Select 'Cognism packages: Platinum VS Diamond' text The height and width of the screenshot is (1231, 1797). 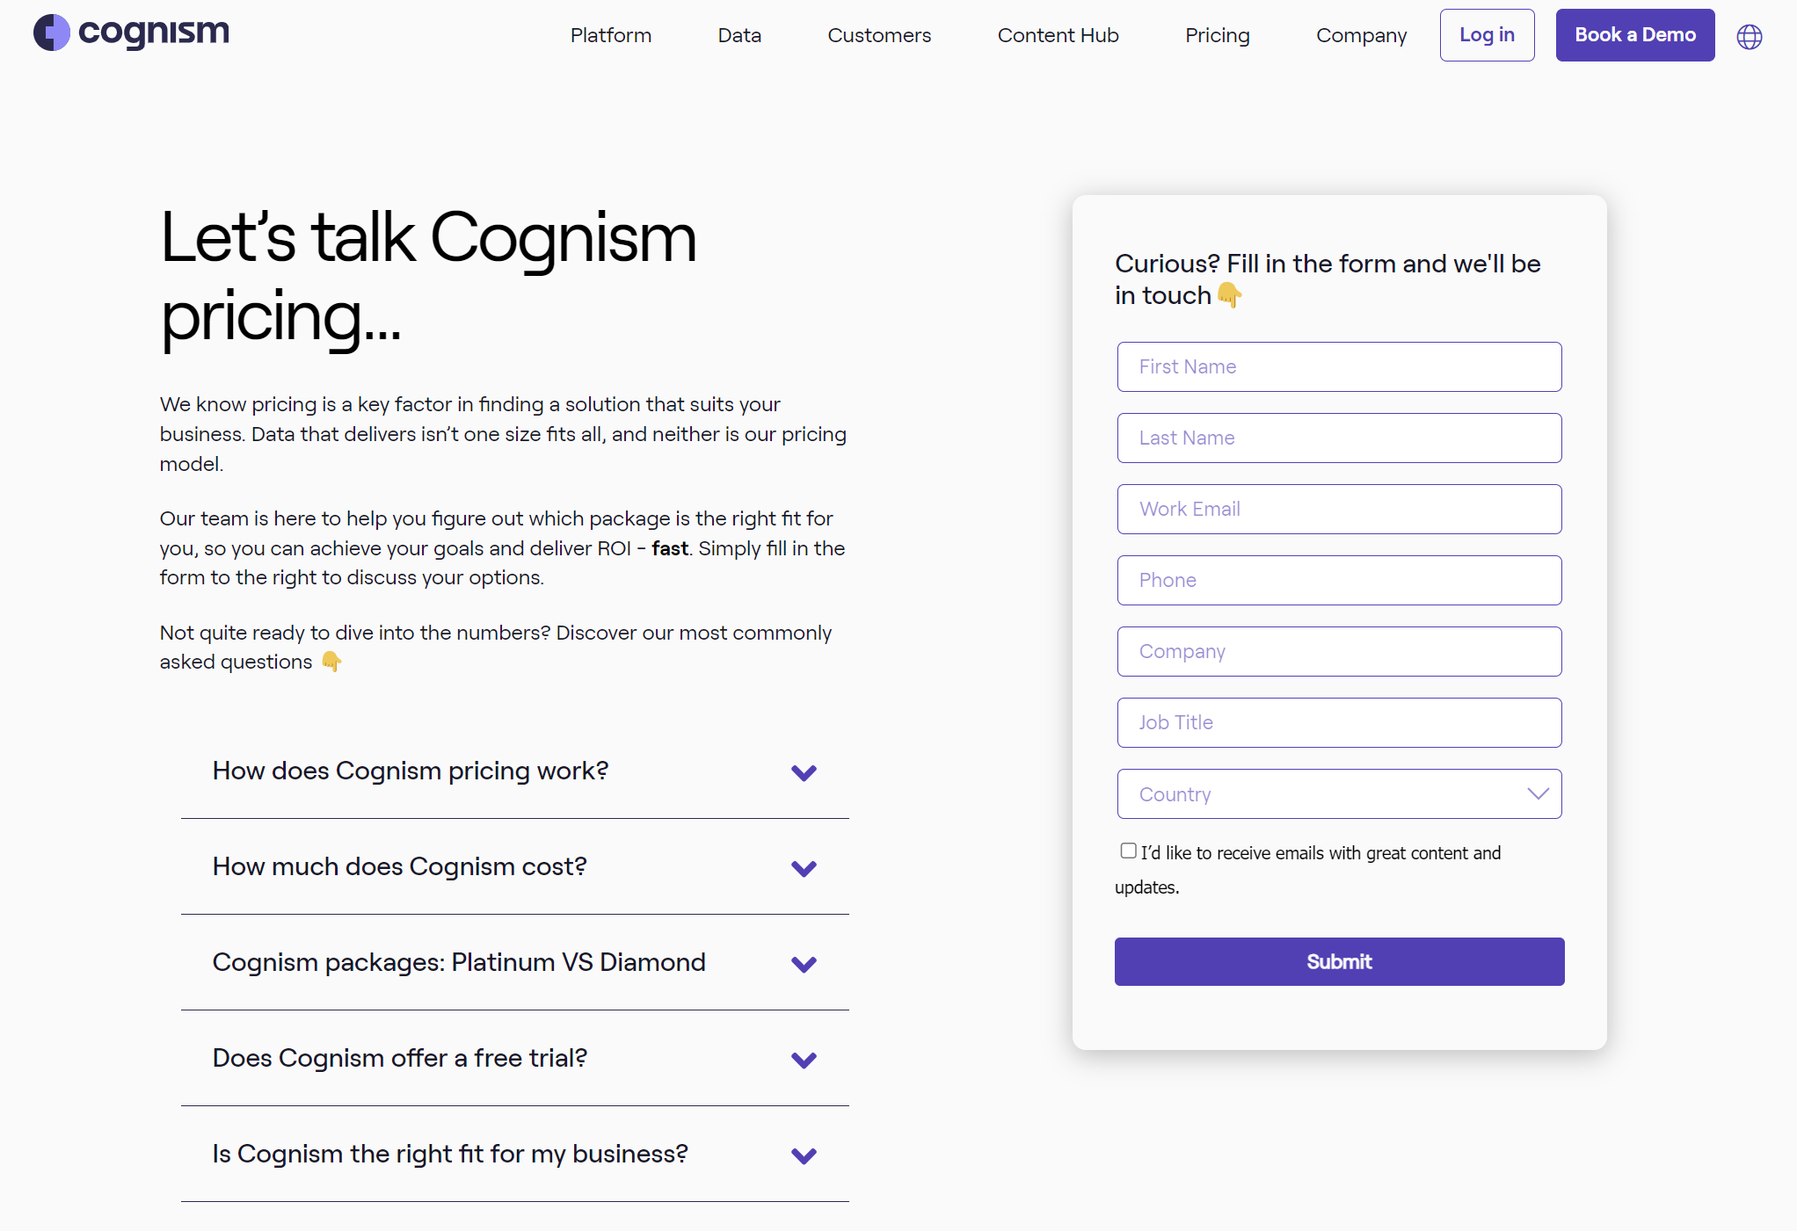click(x=459, y=963)
